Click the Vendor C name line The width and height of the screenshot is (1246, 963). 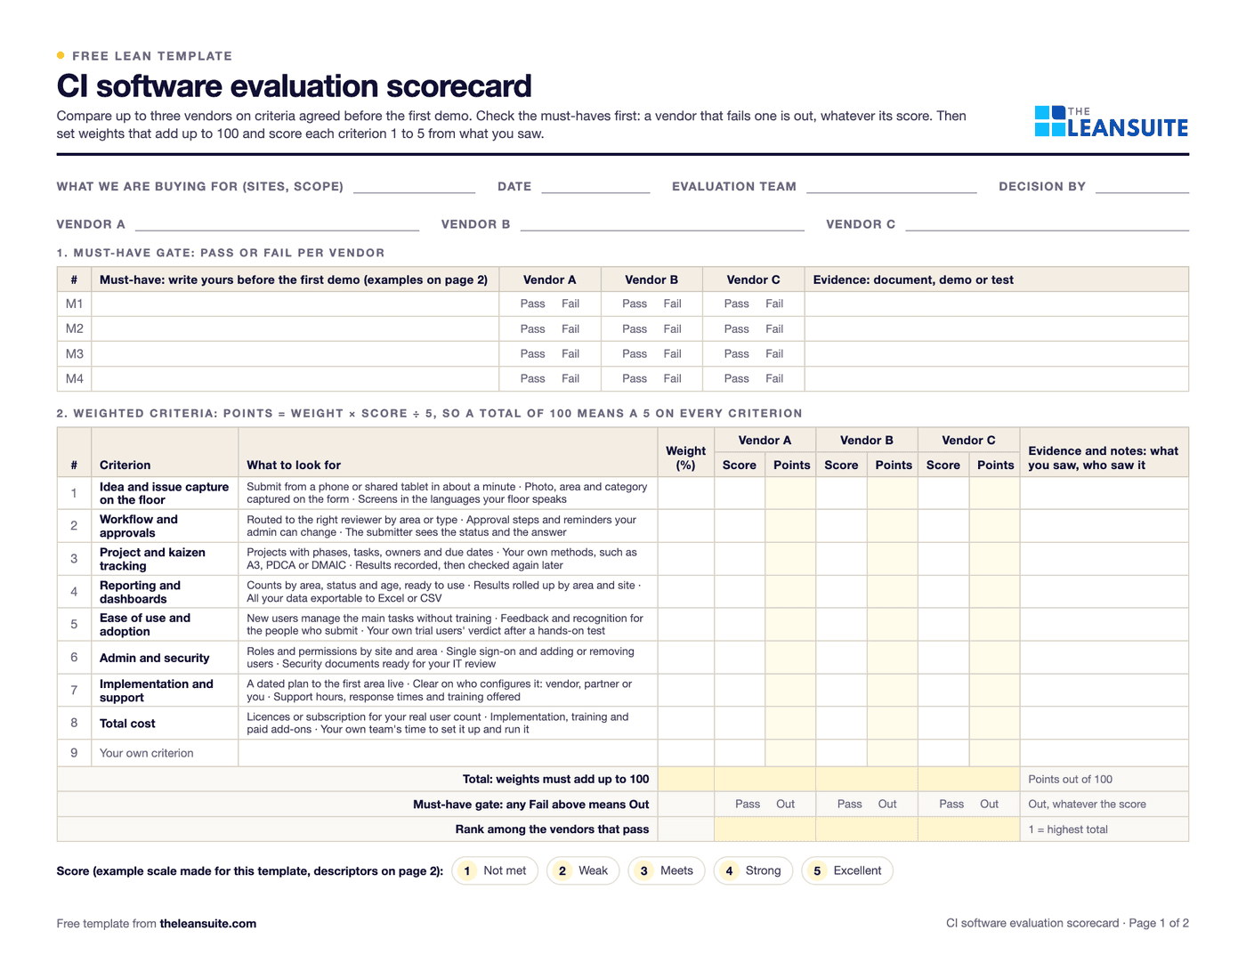1048,225
